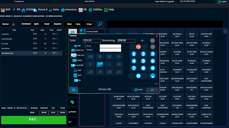Click the Given amount field
The width and height of the screenshot is (229, 128).
click(x=110, y=46)
